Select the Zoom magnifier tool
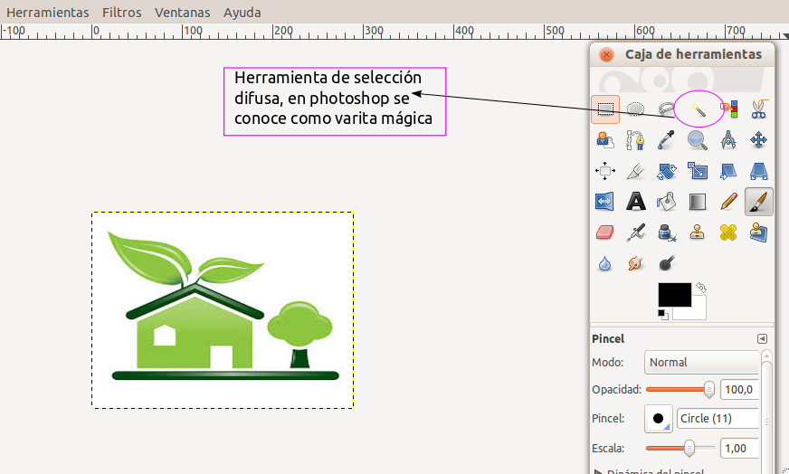789x474 pixels. 698,140
